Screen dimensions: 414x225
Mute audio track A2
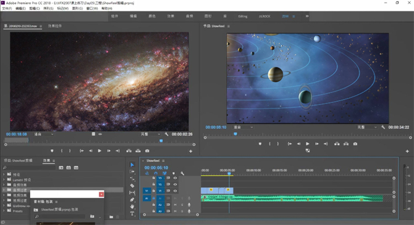click(175, 205)
